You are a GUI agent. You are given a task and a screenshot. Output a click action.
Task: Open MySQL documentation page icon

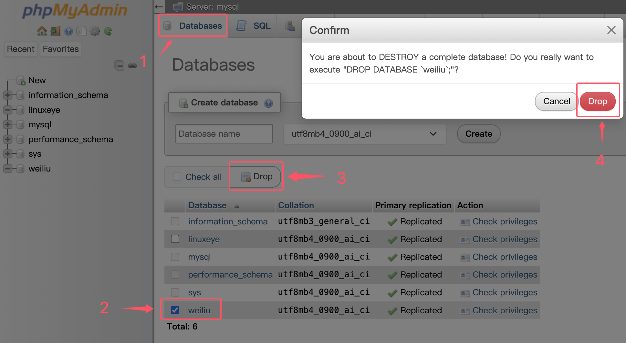[x=81, y=31]
